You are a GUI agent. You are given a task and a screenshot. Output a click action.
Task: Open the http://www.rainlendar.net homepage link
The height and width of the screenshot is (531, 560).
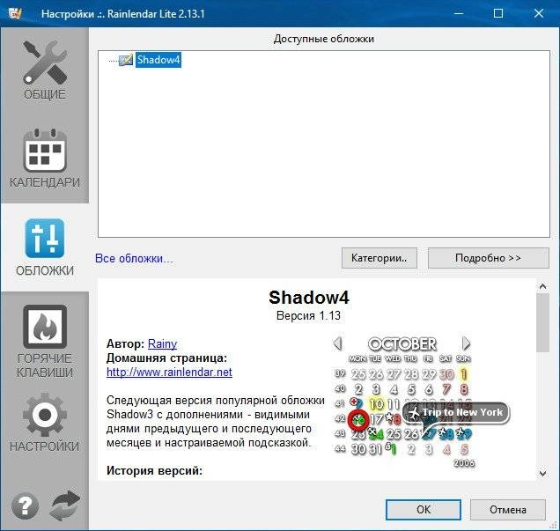point(169,372)
